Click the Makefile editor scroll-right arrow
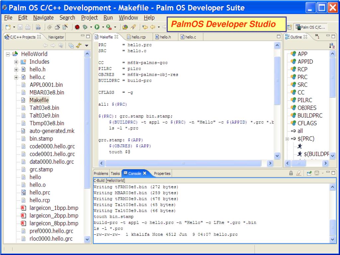340x255 pixels. (270, 163)
